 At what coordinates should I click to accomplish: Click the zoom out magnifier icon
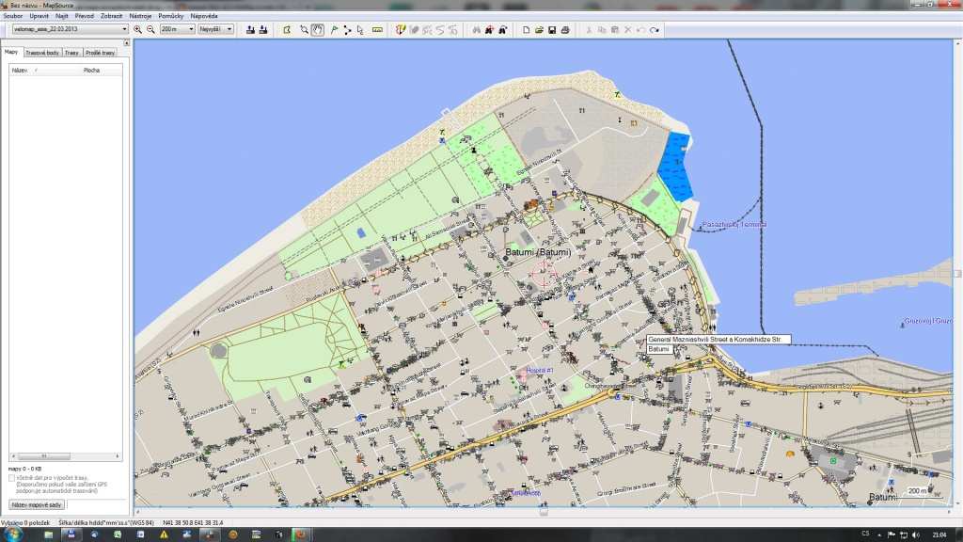[150, 29]
